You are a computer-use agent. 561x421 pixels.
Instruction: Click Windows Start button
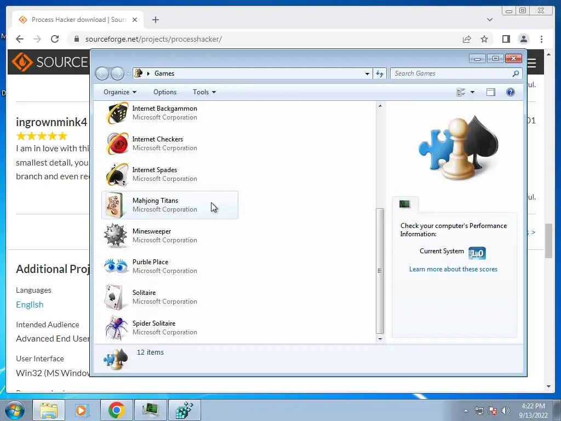click(15, 410)
